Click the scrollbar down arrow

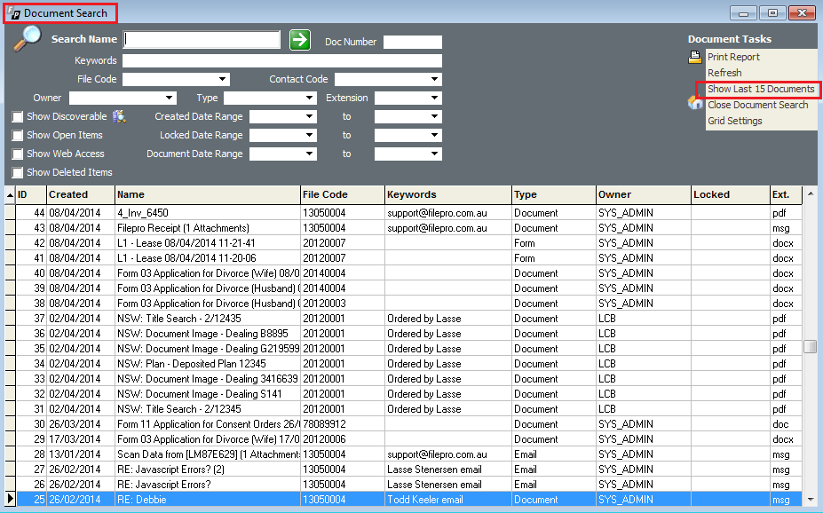(x=810, y=500)
